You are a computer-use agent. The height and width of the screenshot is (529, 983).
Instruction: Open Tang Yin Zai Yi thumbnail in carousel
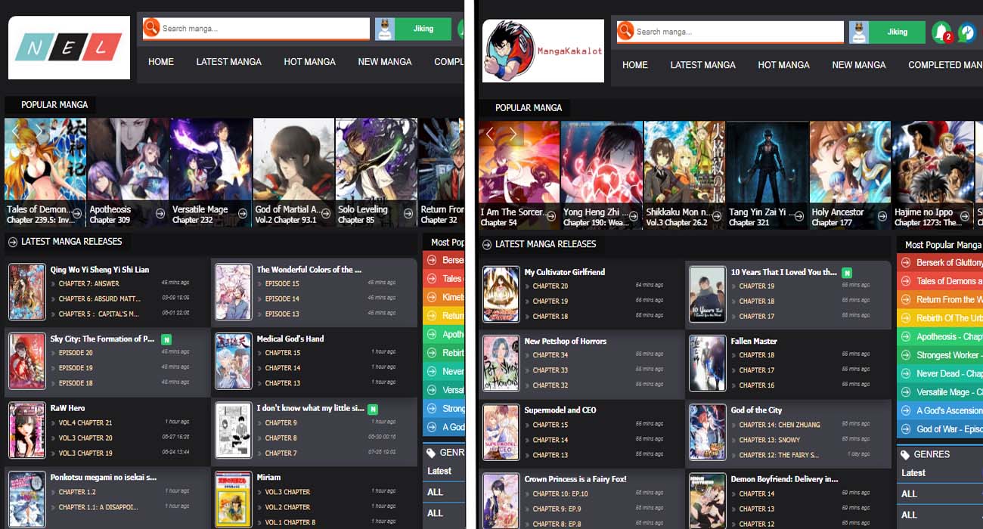click(x=767, y=175)
